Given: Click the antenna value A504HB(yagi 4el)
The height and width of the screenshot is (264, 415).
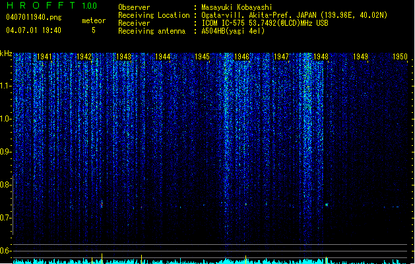Looking at the screenshot, I should pos(233,31).
